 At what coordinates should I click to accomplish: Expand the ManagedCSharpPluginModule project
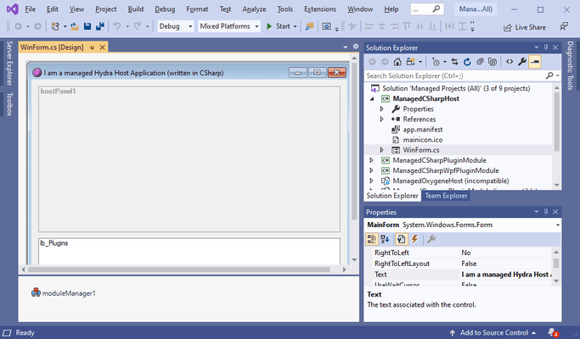coord(372,160)
